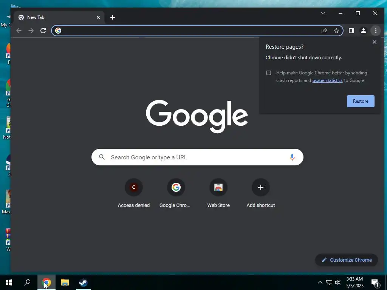Open the side panel icon
This screenshot has height=290, width=387.
[x=351, y=31]
